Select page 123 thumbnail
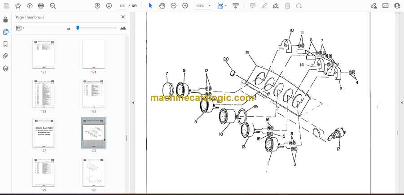Image resolution: width=404 pixels, height=195 pixels. tap(44, 54)
